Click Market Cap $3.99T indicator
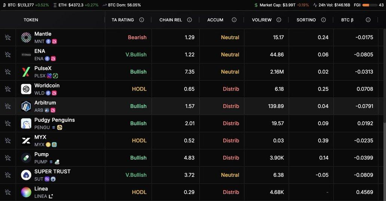The height and width of the screenshot is (201, 386). (281, 5)
